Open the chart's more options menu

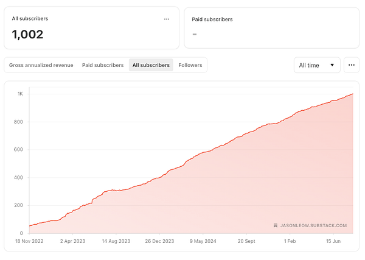point(352,65)
